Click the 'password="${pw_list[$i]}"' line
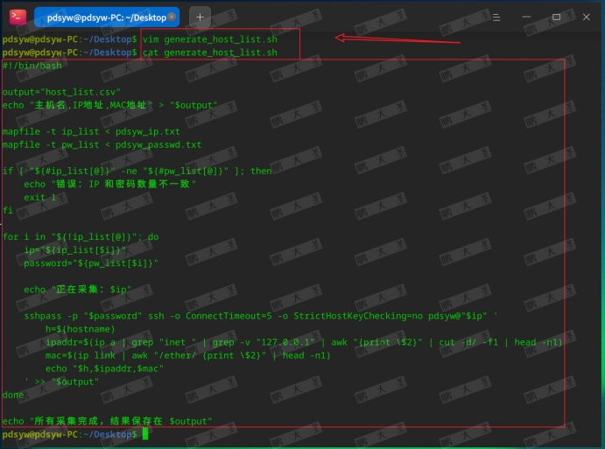605x449 pixels. (x=91, y=263)
